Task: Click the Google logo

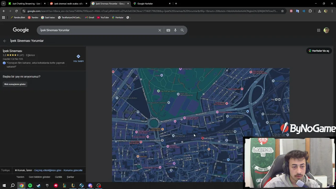Action: point(21,30)
